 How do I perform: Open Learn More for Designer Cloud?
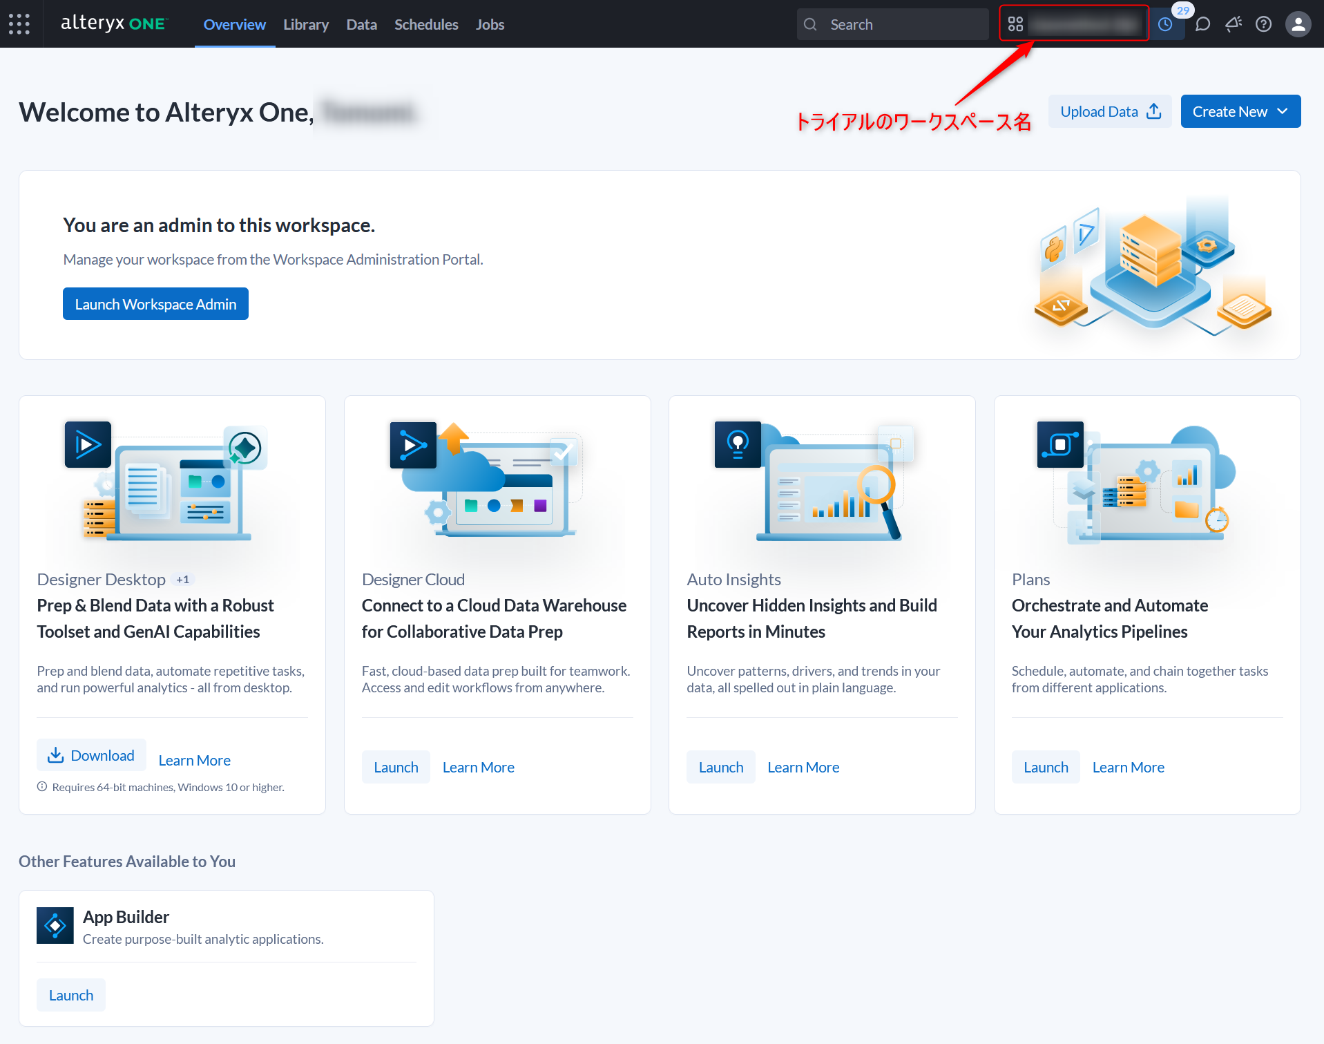pos(479,767)
